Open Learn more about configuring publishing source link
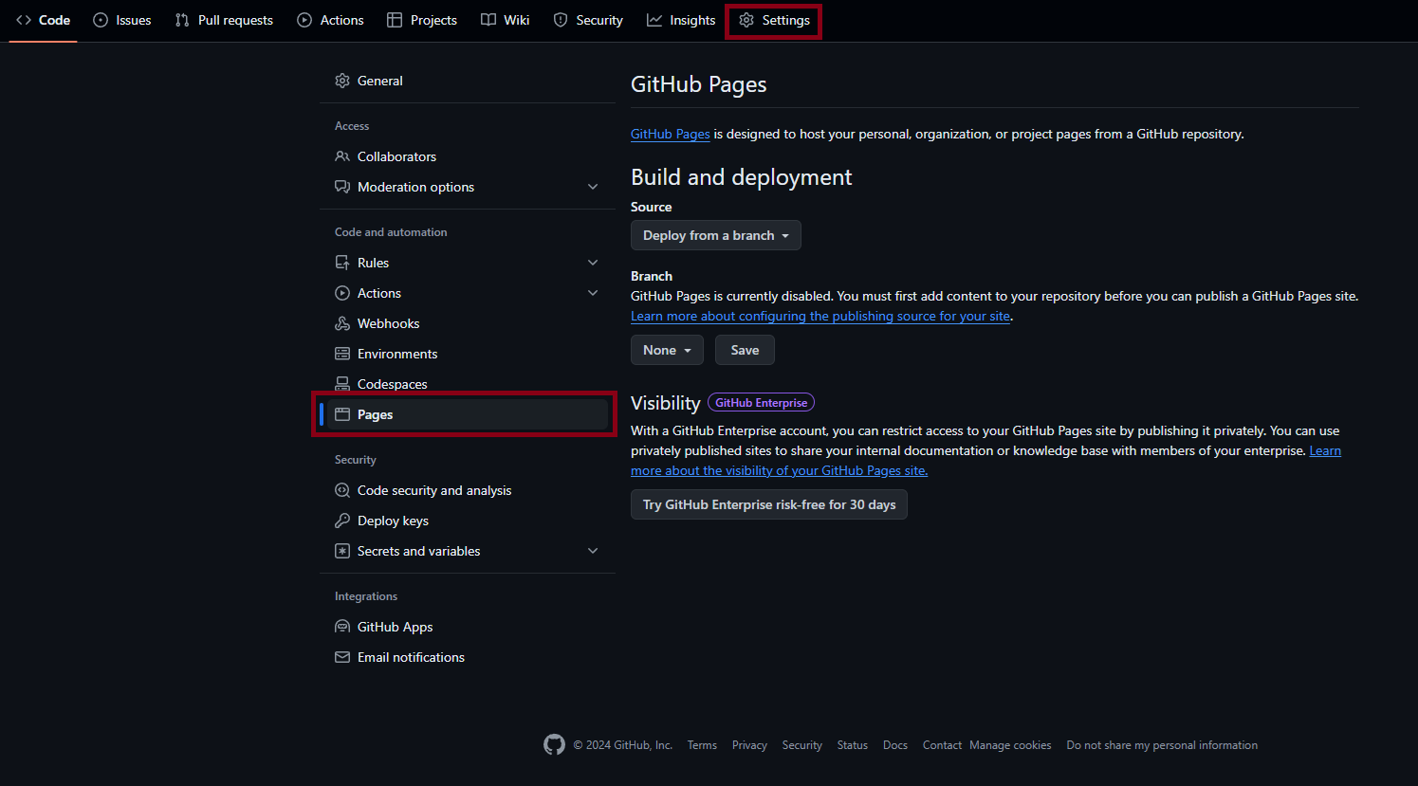This screenshot has width=1418, height=786. [820, 316]
